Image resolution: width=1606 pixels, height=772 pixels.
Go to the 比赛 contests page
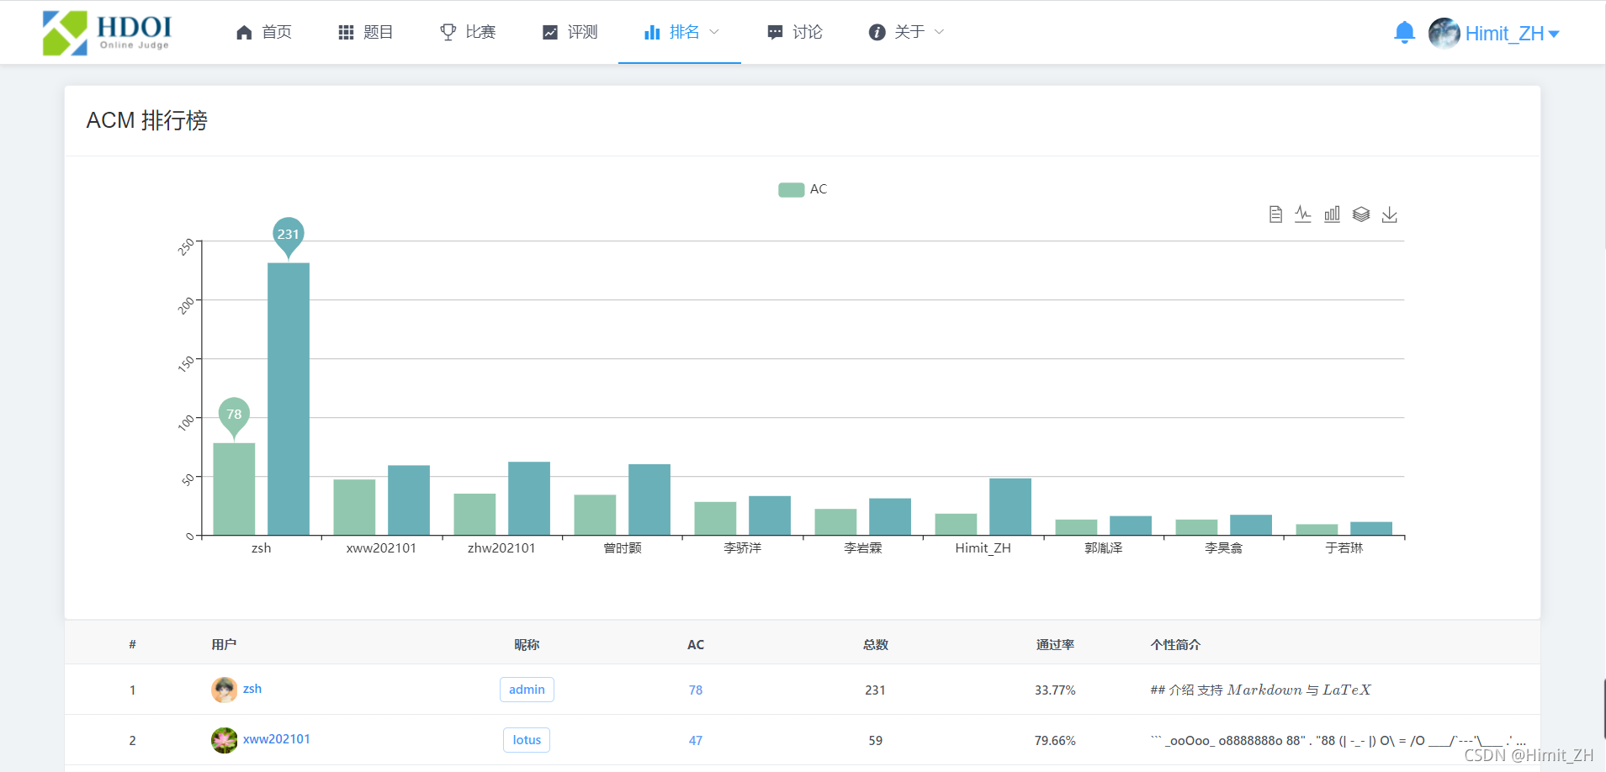coord(468,32)
